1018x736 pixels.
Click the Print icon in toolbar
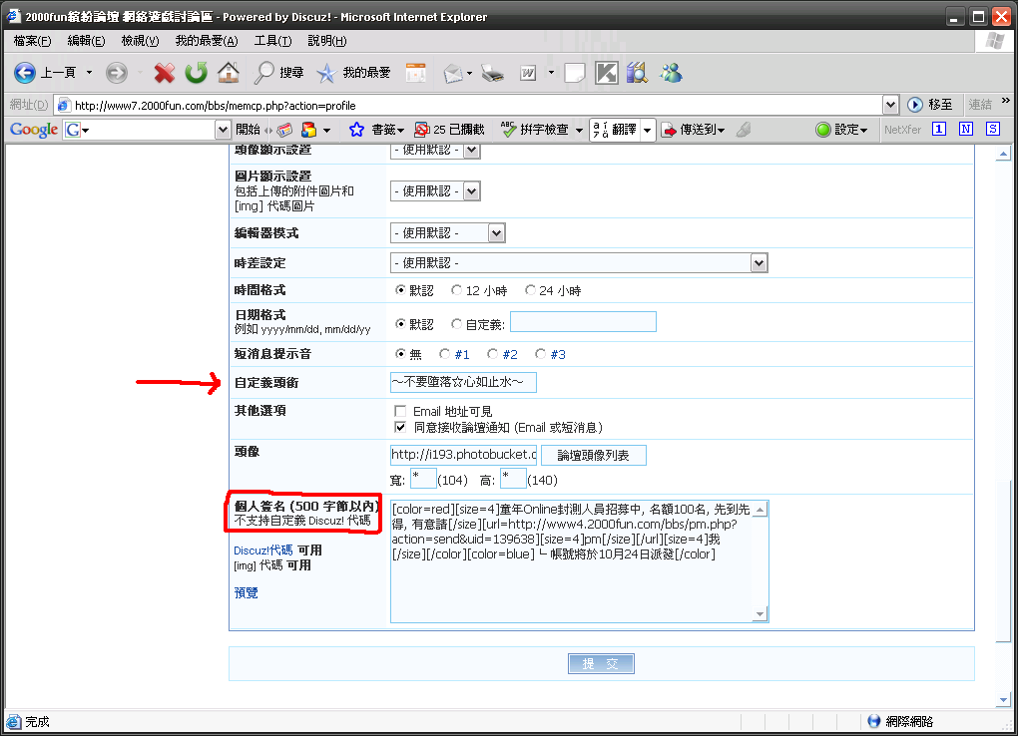click(x=493, y=73)
